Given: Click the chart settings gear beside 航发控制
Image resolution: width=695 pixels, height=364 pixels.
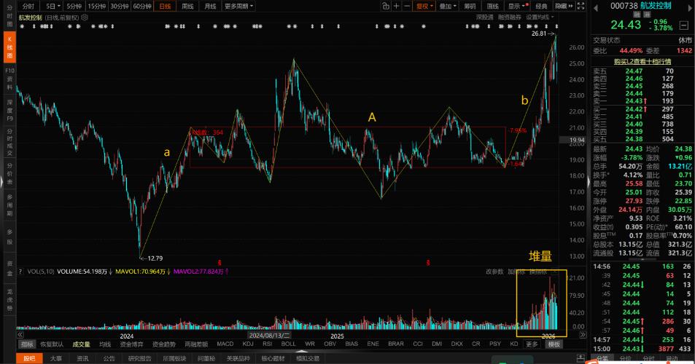Looking at the screenshot, I should (x=85, y=17).
